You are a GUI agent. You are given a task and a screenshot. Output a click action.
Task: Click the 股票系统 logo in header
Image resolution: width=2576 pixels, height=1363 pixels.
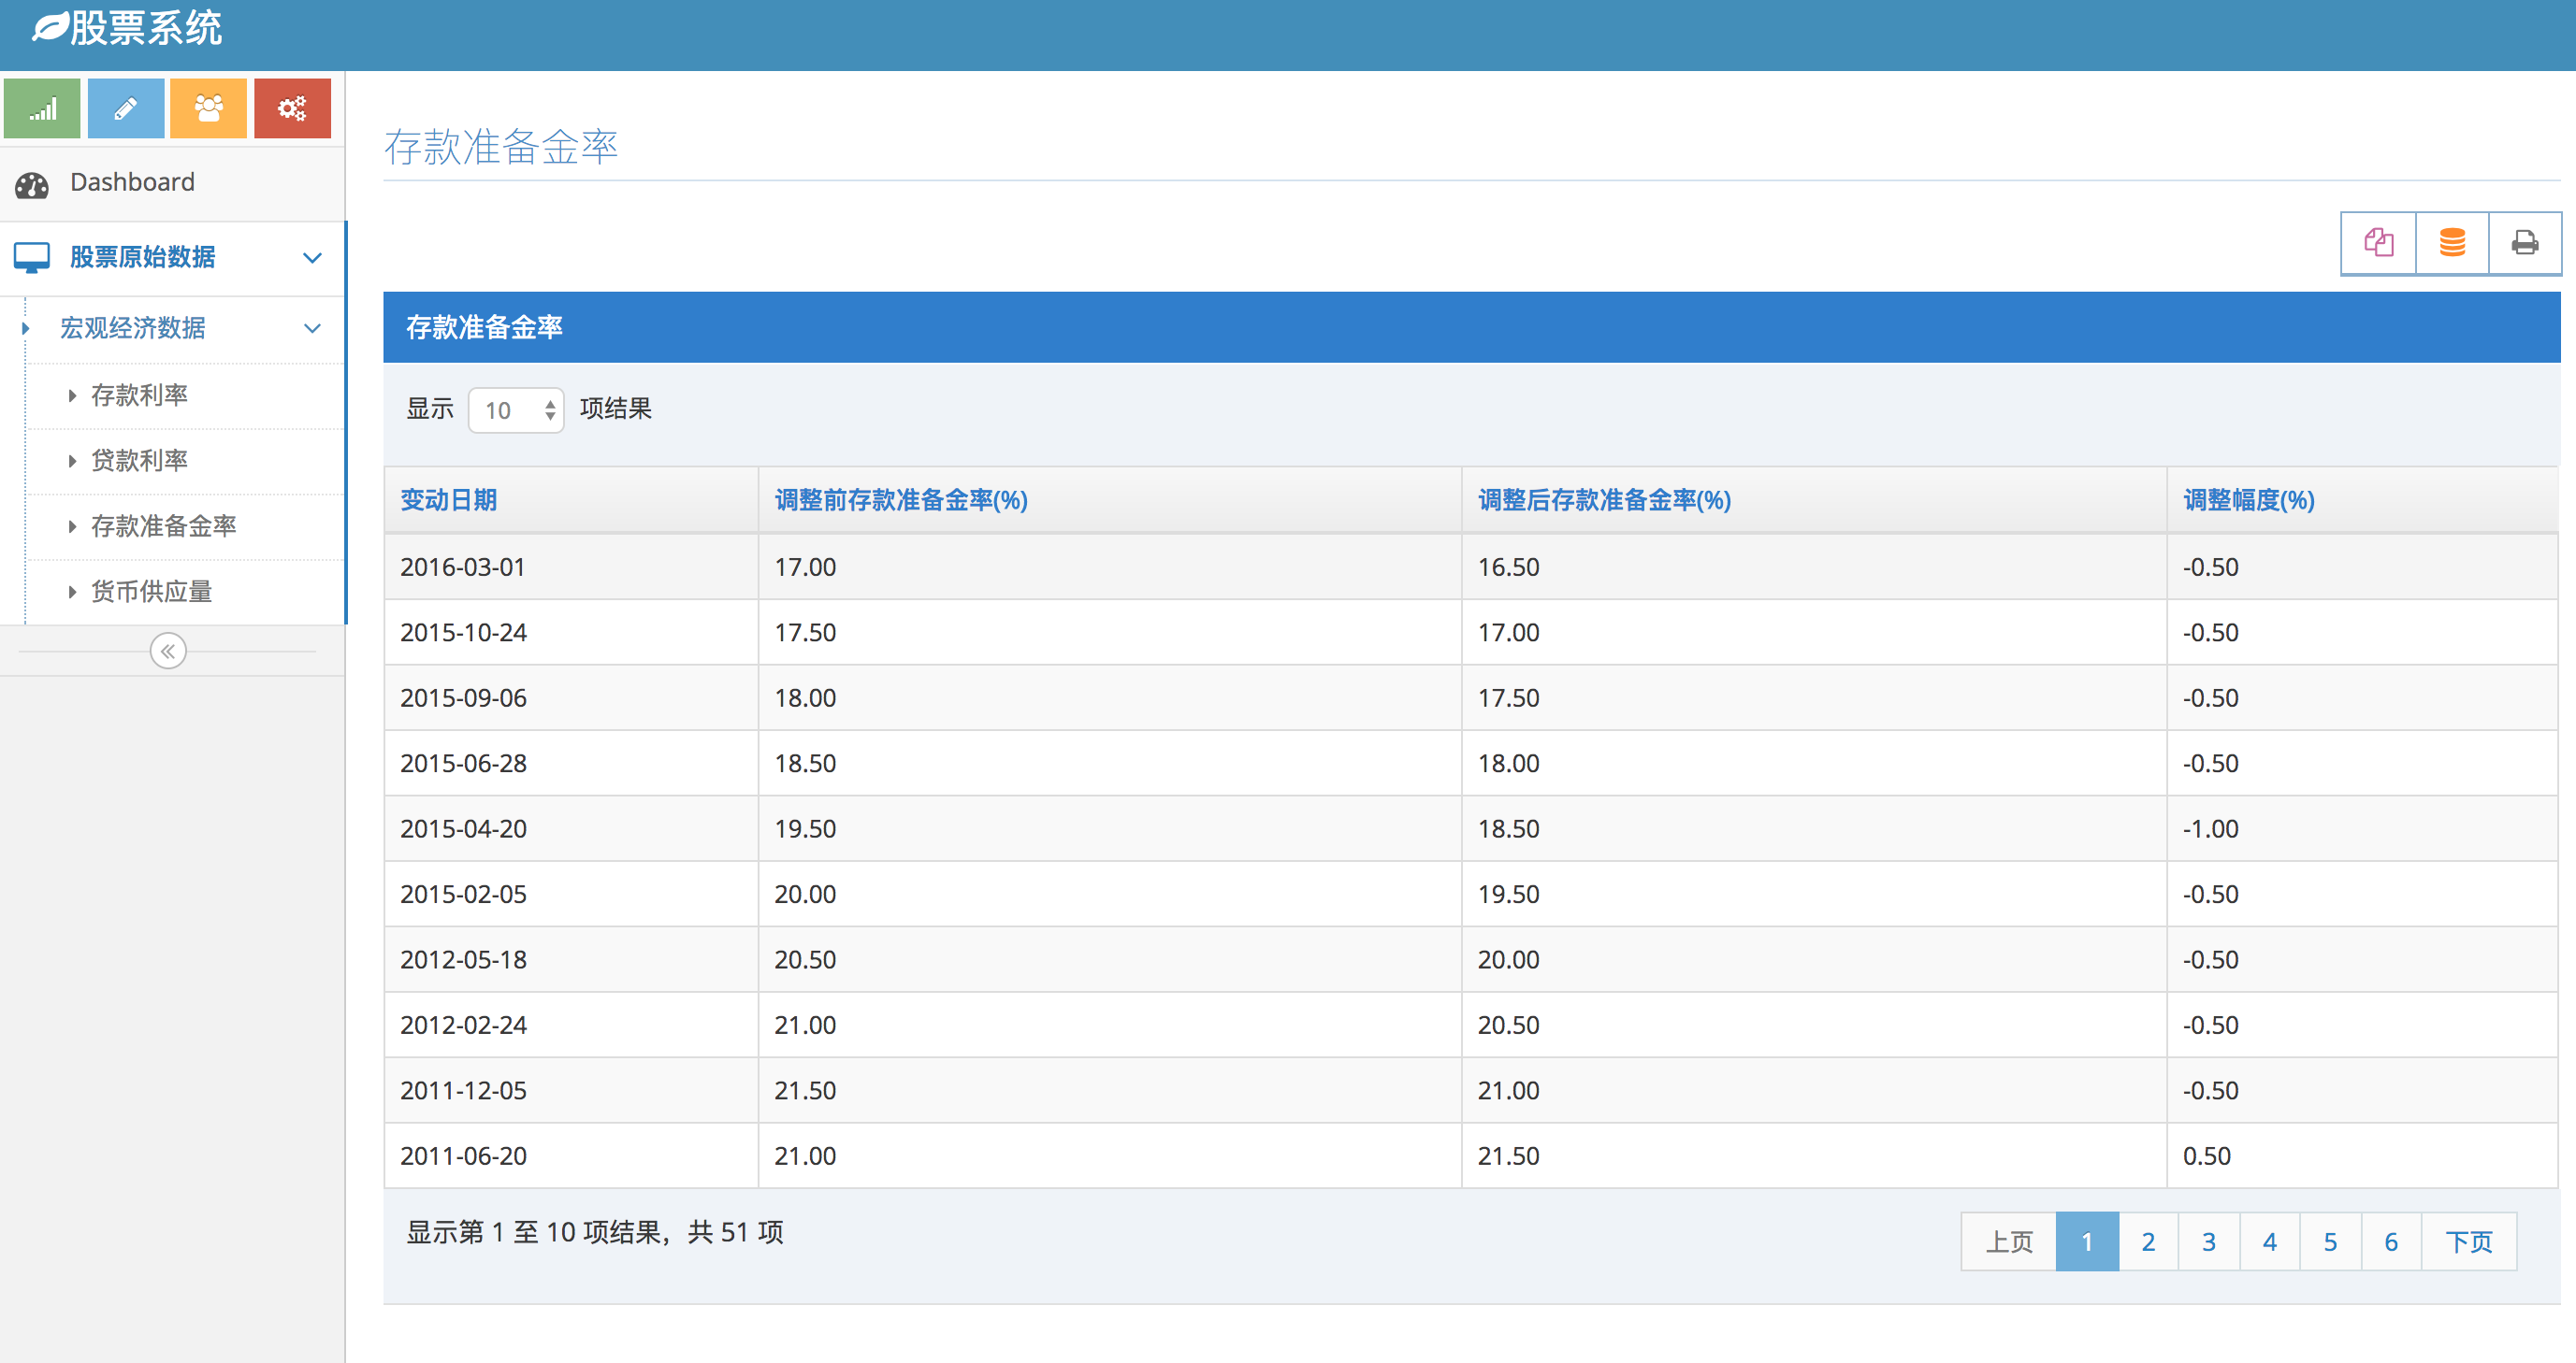(128, 28)
